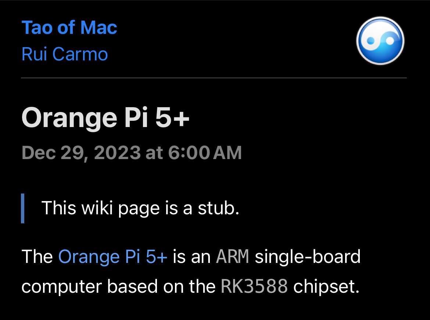Click the year 2023 in the date line
The height and width of the screenshot is (320, 430).
pyautogui.click(x=117, y=153)
